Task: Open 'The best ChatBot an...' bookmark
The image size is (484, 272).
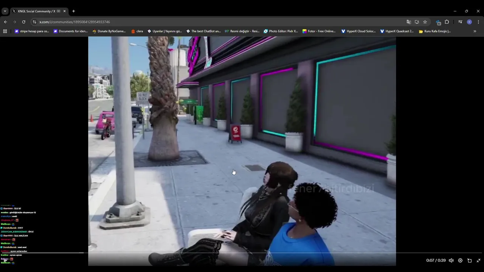Action: click(203, 31)
